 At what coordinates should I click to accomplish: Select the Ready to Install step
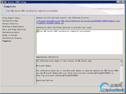click(10, 35)
